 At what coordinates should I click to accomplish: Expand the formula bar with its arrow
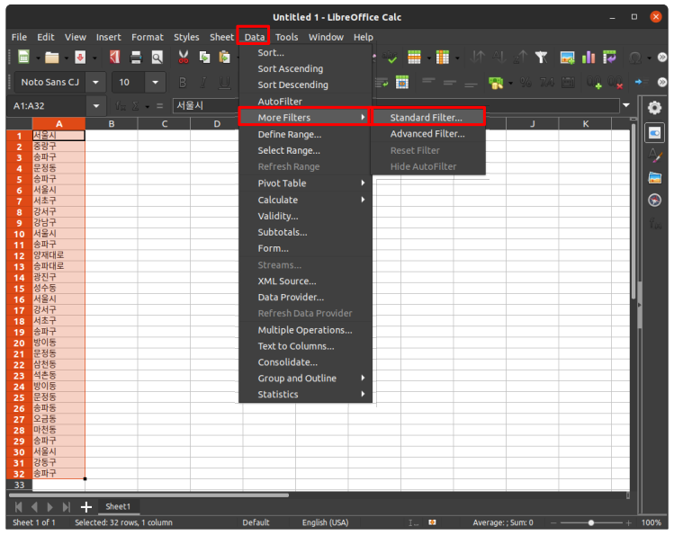626,105
